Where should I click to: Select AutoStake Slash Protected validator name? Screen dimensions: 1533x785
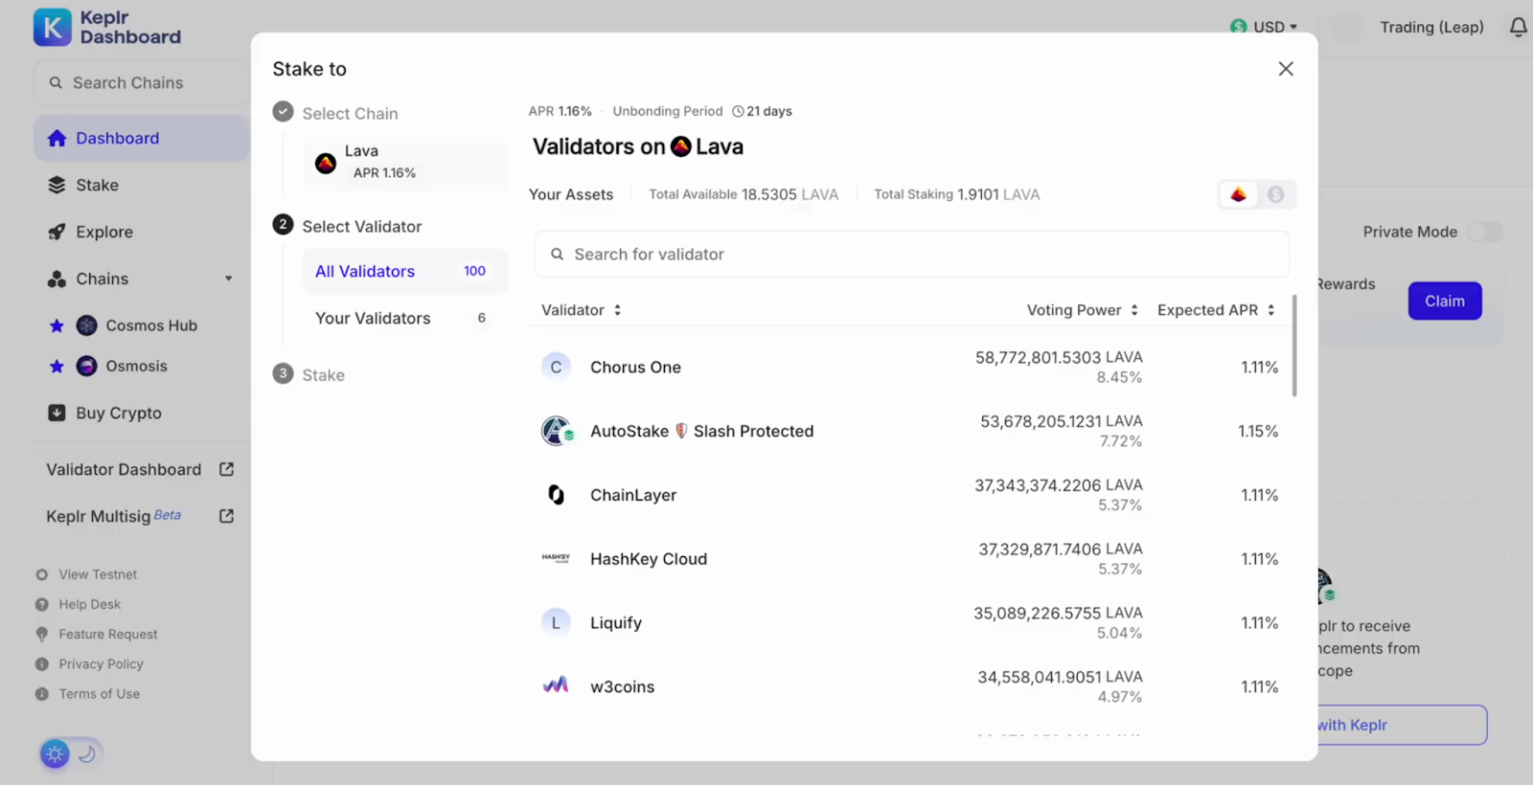(701, 431)
